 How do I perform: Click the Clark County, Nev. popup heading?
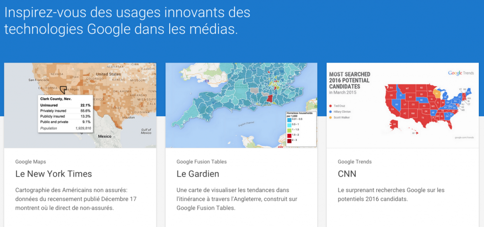(56, 99)
